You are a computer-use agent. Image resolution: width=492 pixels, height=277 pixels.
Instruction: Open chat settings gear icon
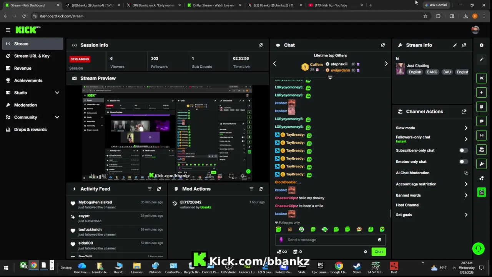pyautogui.click(x=366, y=252)
